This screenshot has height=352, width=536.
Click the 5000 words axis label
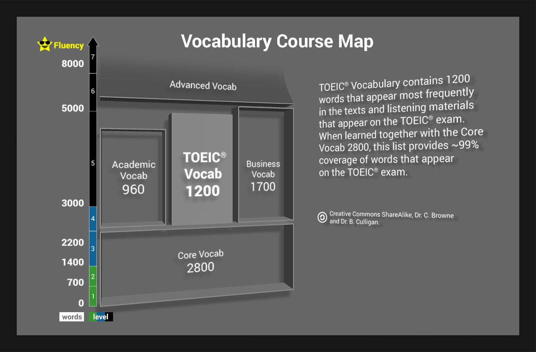pos(73,109)
